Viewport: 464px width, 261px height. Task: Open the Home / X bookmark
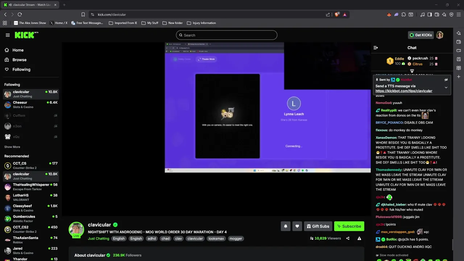point(58,23)
